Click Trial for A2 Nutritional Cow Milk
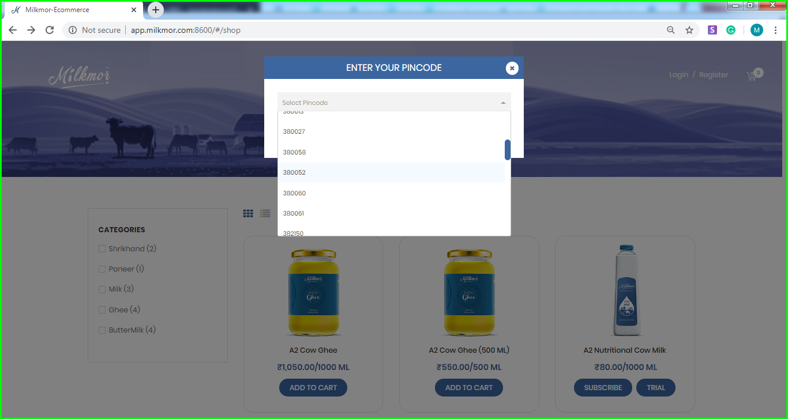788x419 pixels. (656, 387)
